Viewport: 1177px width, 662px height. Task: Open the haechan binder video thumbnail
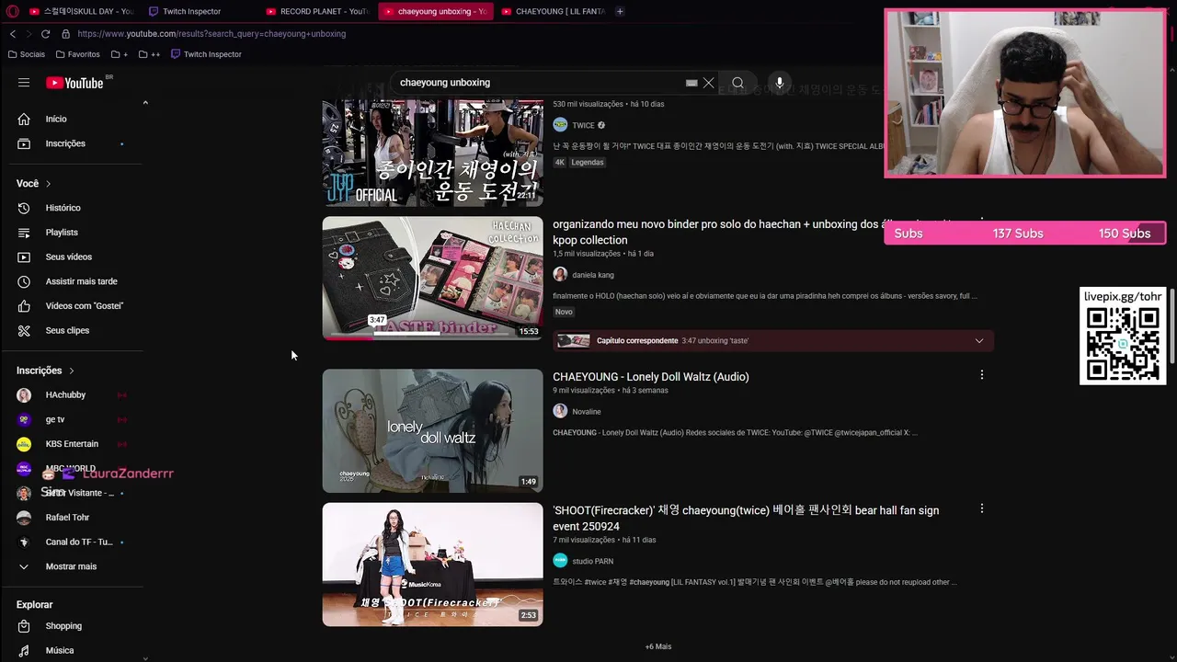click(x=432, y=279)
